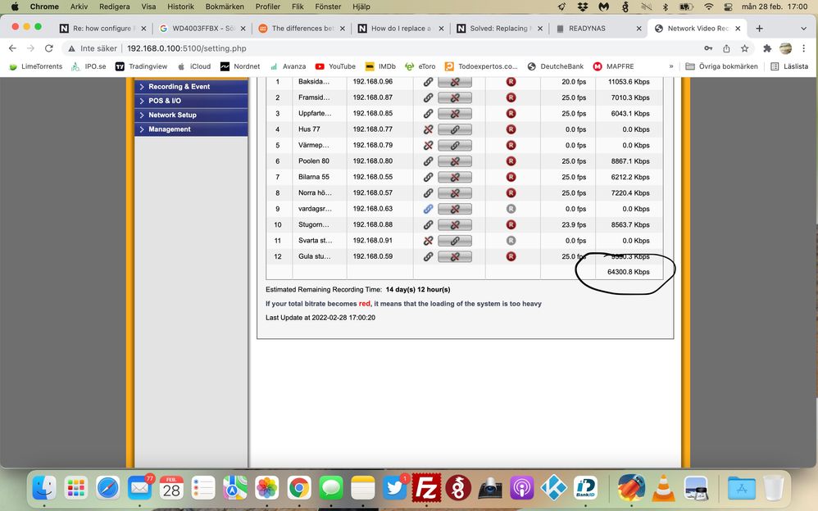Click the Chrome profile avatar

click(786, 48)
